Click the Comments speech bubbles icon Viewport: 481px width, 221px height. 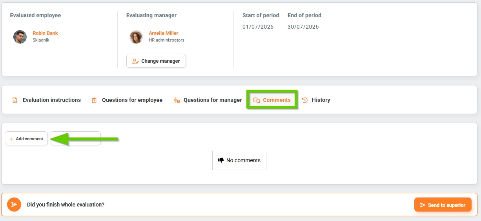click(x=257, y=100)
